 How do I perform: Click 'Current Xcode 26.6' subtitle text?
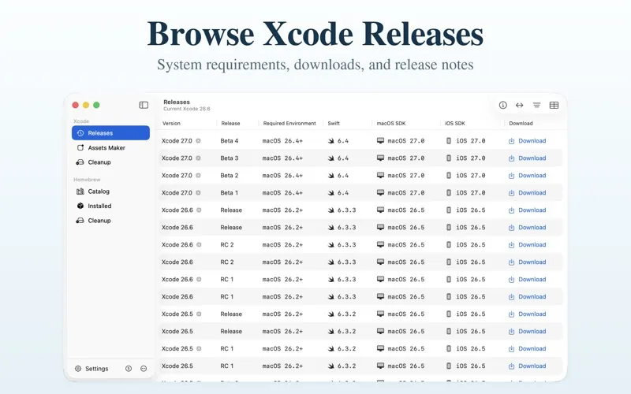pyautogui.click(x=187, y=109)
